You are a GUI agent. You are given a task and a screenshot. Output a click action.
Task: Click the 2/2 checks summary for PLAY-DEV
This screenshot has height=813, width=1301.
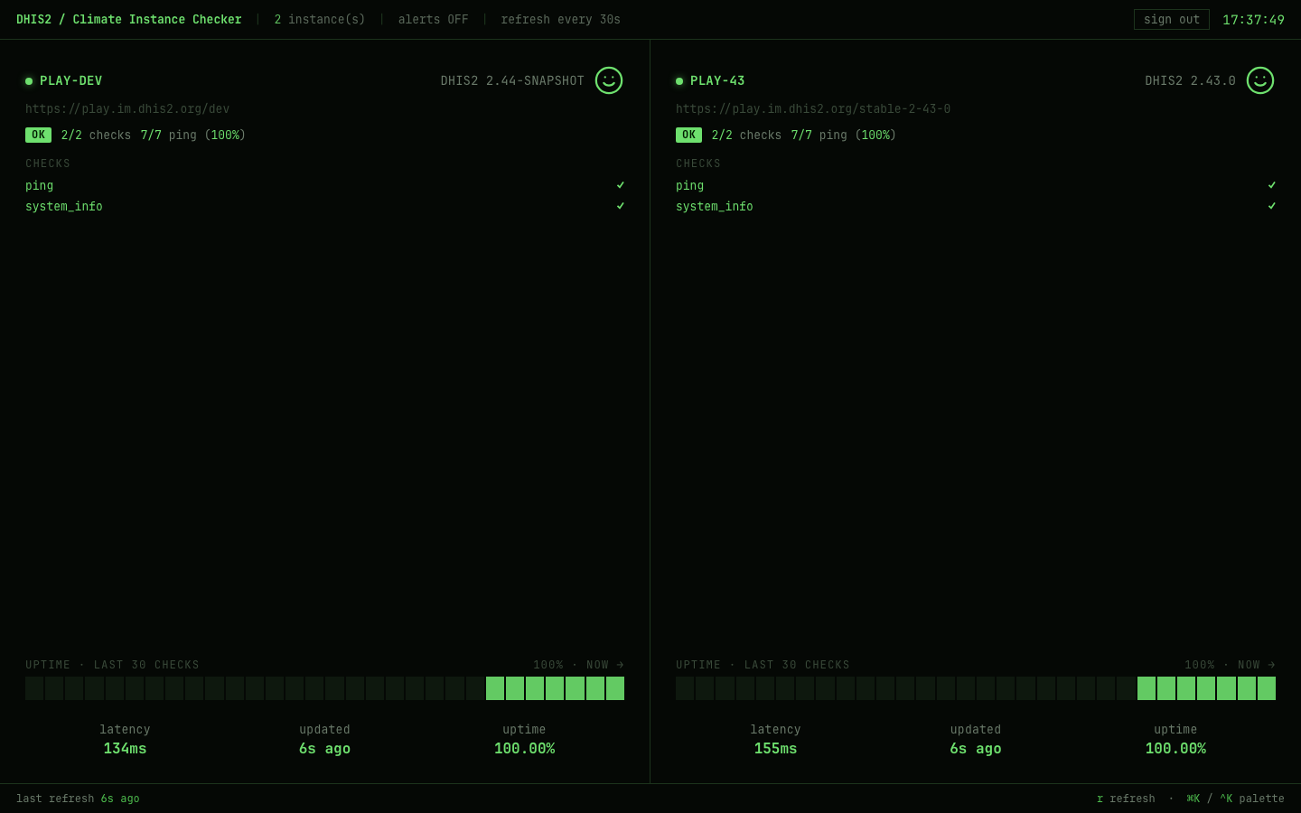click(x=96, y=135)
